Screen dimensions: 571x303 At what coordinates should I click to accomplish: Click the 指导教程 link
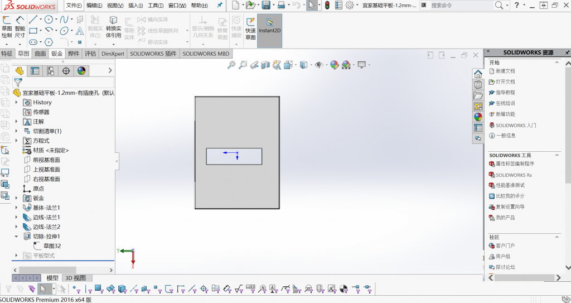505,93
